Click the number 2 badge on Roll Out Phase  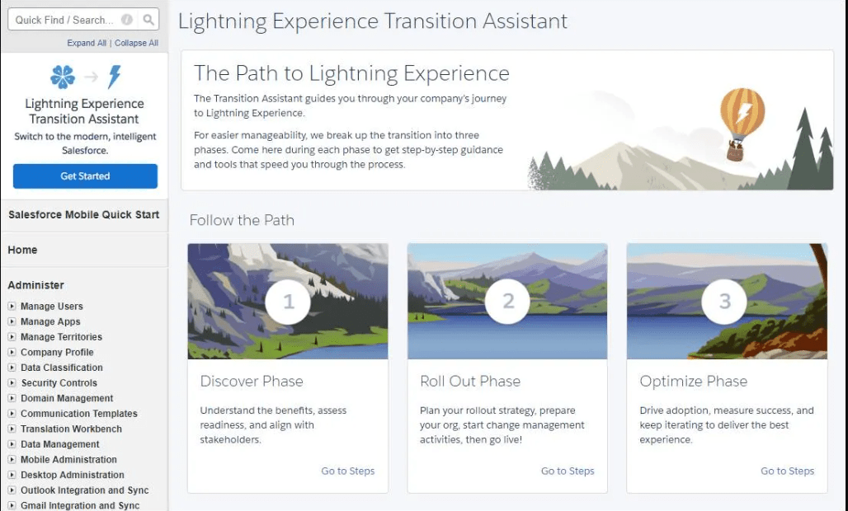(x=506, y=302)
